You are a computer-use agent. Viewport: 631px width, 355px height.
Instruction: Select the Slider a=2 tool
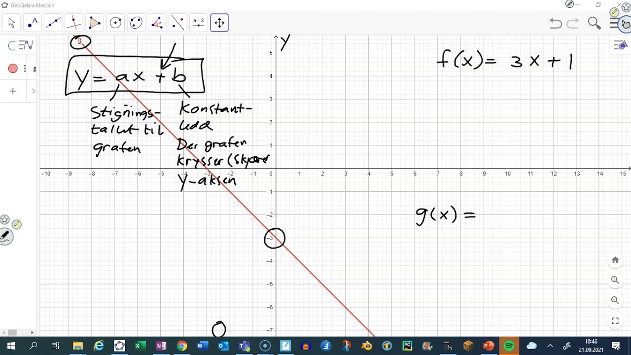[199, 23]
